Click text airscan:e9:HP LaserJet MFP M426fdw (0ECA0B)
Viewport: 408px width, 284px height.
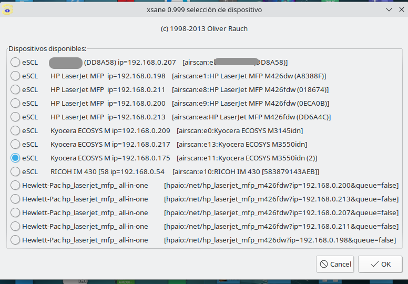pos(251,103)
